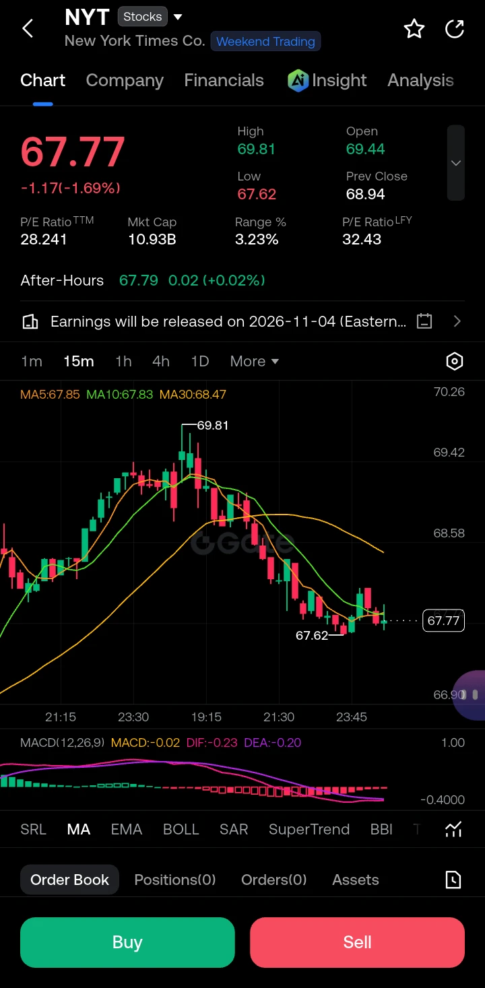
Task: Tap the back arrow icon
Action: tap(28, 28)
